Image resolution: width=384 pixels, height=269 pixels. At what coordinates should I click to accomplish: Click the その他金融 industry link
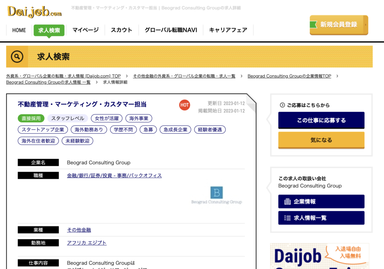click(x=79, y=230)
